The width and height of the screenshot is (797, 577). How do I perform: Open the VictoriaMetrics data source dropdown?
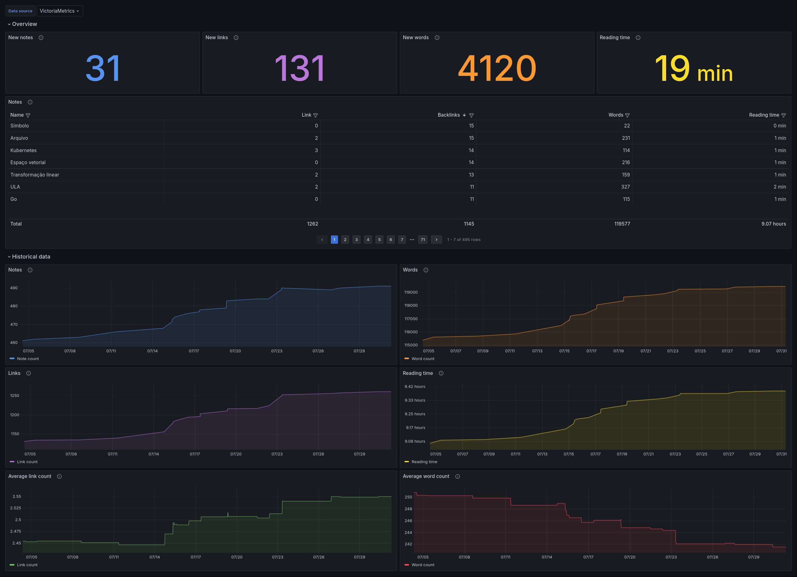pyautogui.click(x=59, y=11)
